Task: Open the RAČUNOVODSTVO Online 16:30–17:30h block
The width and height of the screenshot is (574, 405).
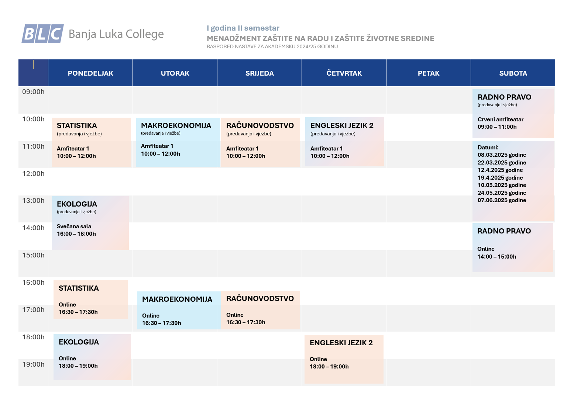Action: click(x=261, y=310)
